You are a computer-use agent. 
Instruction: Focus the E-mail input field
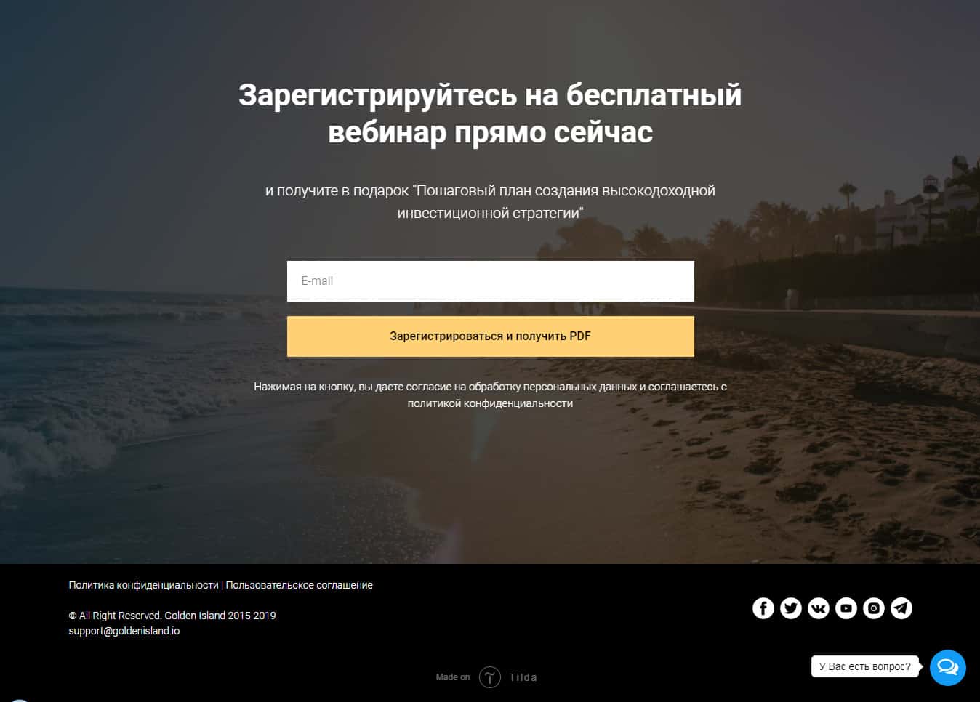pyautogui.click(x=490, y=281)
